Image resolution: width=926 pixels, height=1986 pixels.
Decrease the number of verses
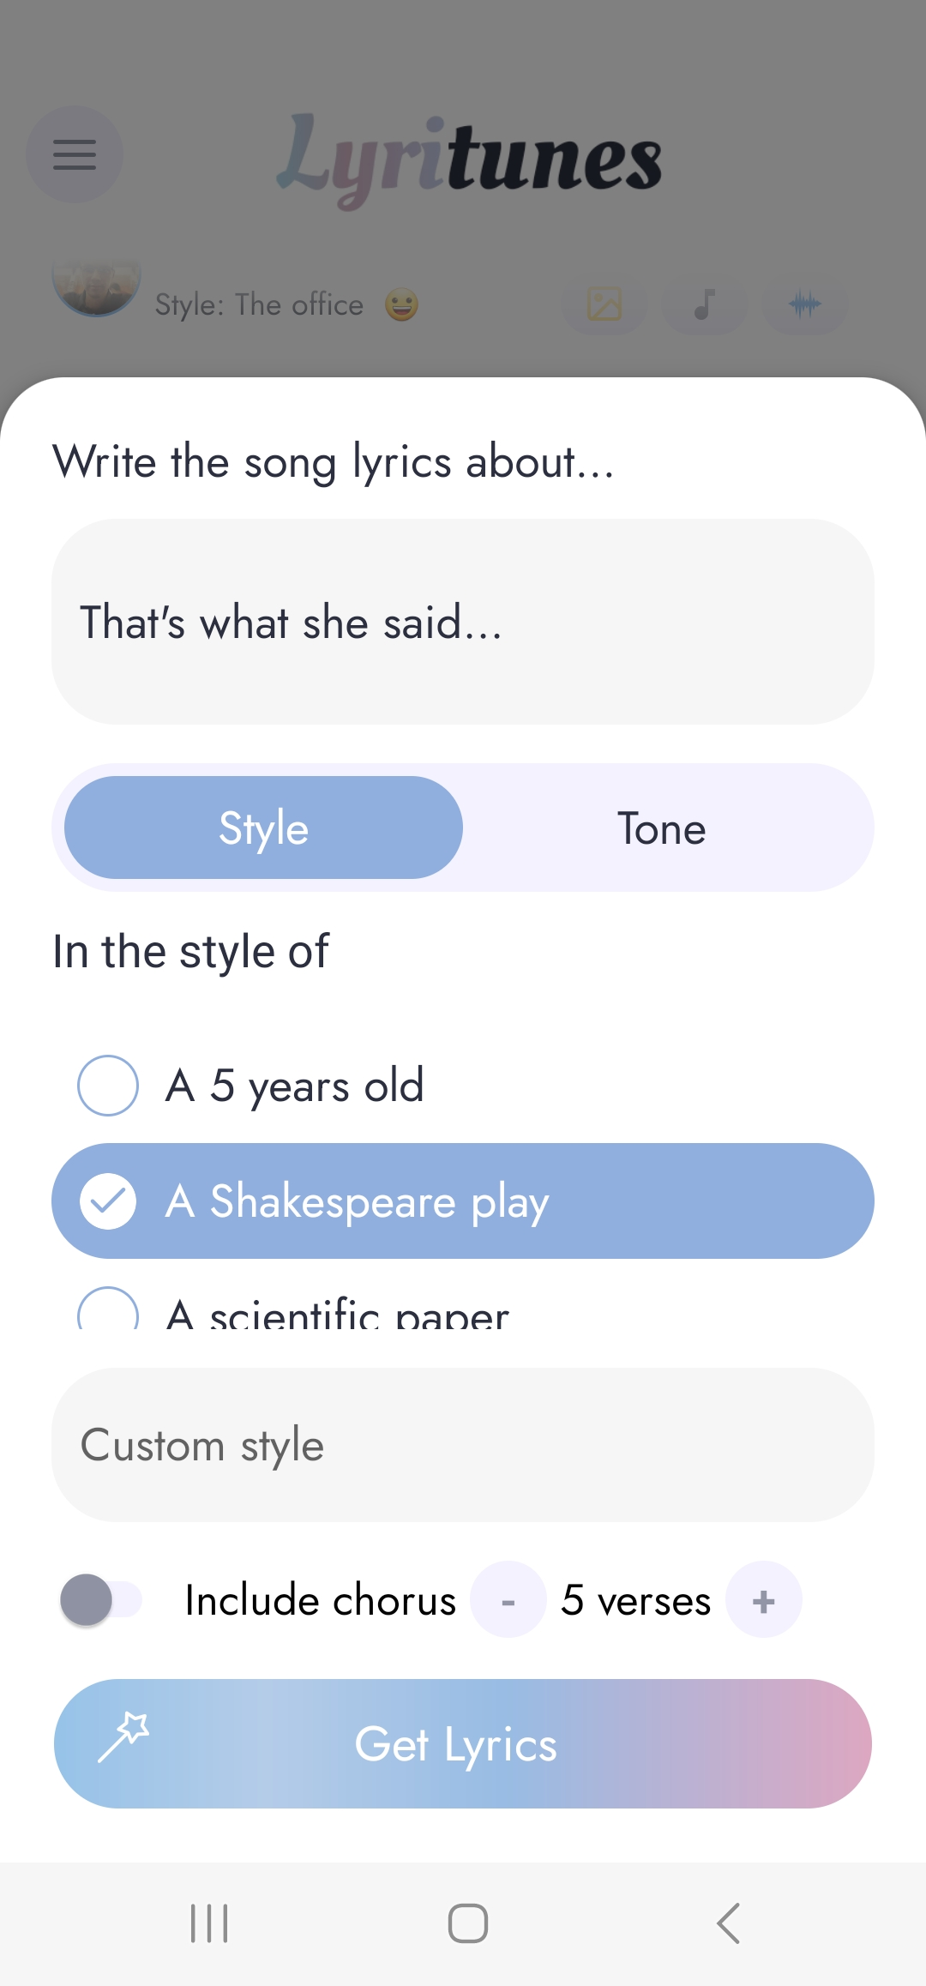pos(508,1600)
